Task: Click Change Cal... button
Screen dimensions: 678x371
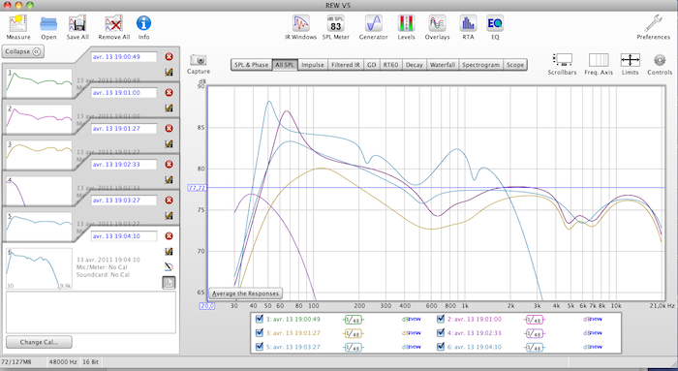Action: (39, 342)
